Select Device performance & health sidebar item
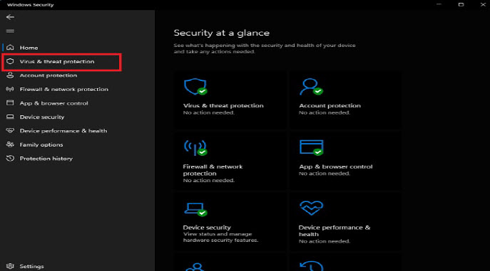Image resolution: width=490 pixels, height=271 pixels. pos(62,131)
